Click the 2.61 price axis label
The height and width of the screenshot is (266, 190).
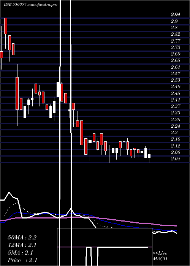click(x=176, y=67)
